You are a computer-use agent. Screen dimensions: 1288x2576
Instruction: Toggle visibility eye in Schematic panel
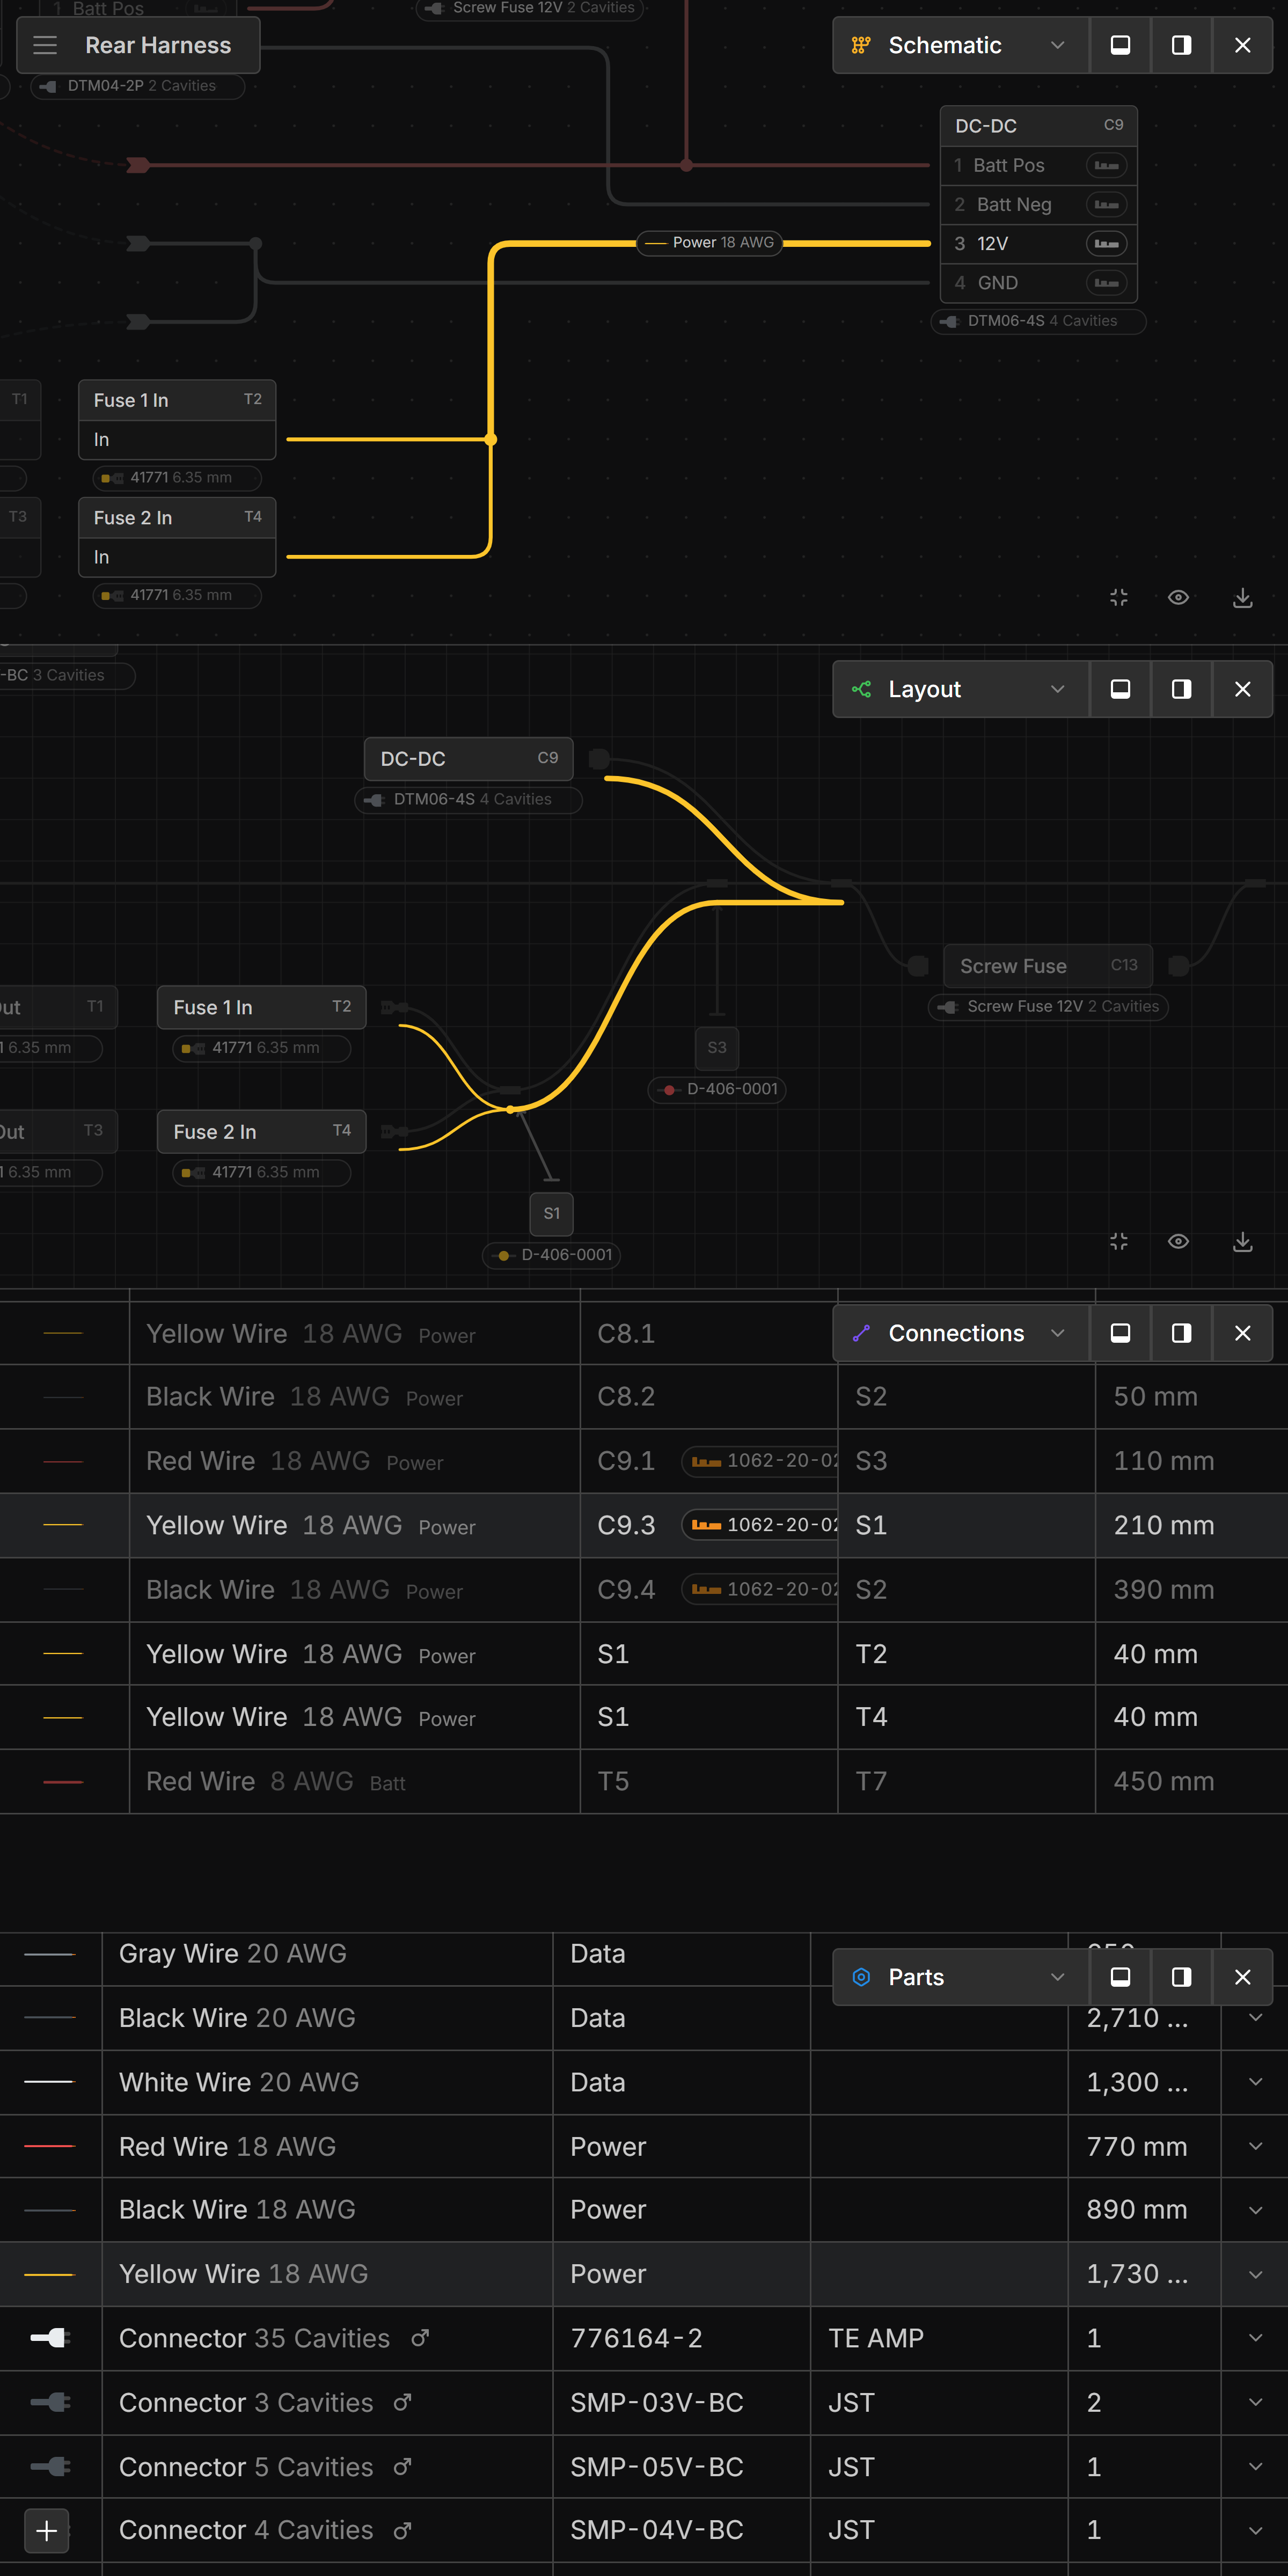1178,597
